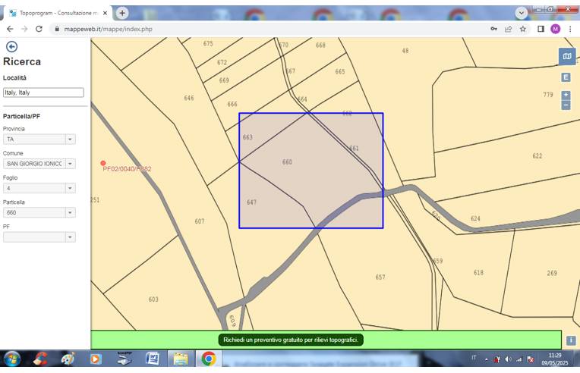This screenshot has height=373, width=580.
Task: Zoom out the map with minus button
Action: (566, 105)
